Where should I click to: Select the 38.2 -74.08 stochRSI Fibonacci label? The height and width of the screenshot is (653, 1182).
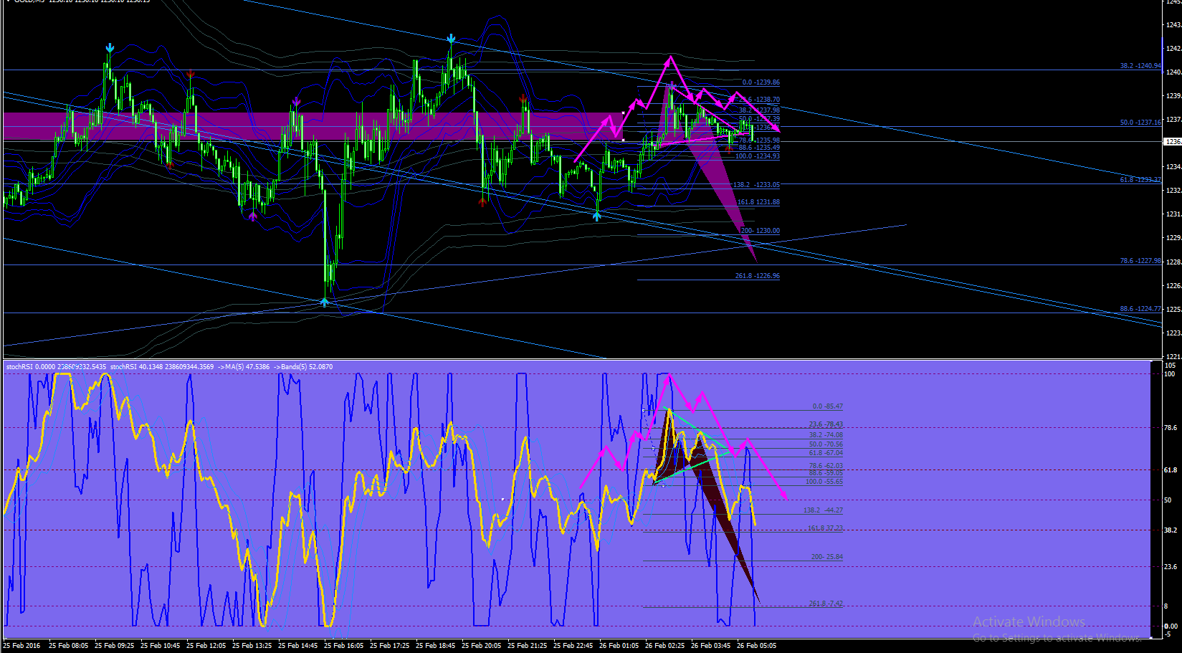(x=826, y=435)
